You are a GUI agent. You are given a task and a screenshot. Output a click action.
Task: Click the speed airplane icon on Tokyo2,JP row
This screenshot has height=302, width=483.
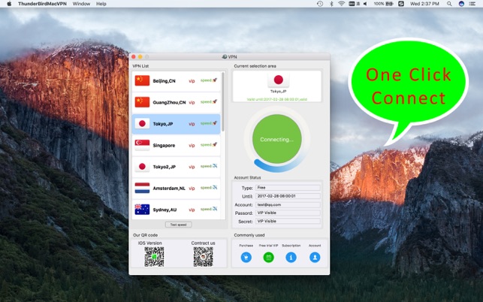click(215, 166)
